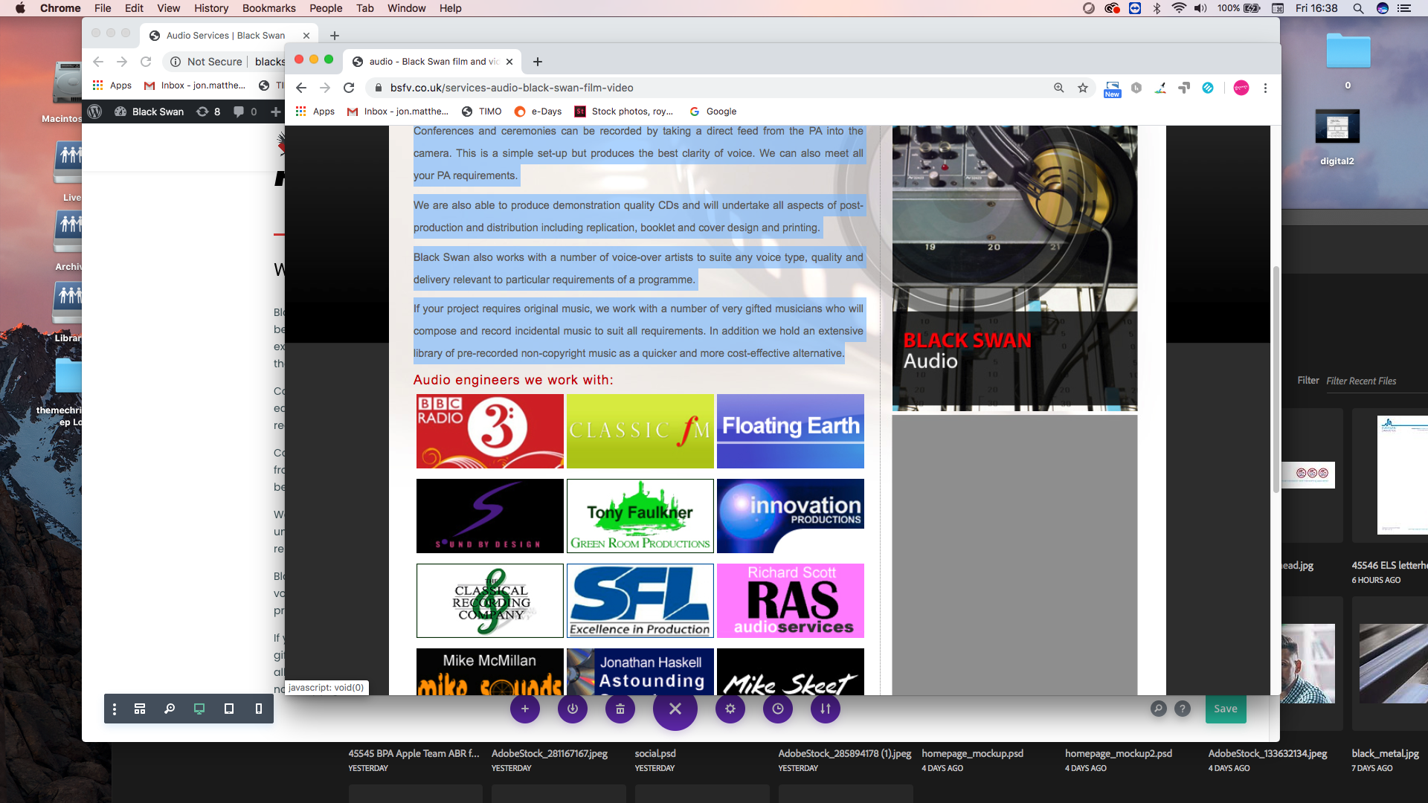Click the Floating Earth logo
1428x803 pixels.
[791, 431]
